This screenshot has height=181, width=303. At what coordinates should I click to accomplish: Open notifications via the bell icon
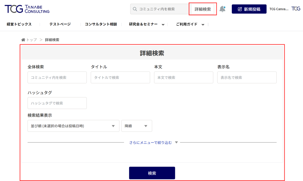[x=223, y=9]
